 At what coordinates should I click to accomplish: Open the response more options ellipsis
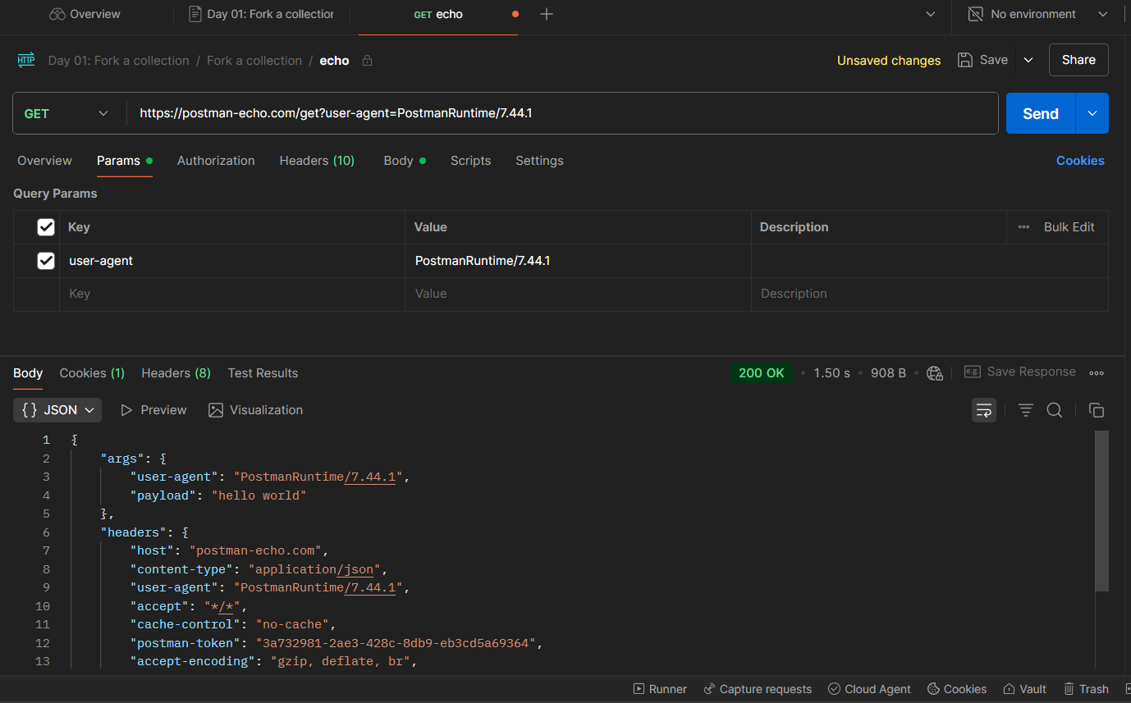pyautogui.click(x=1097, y=373)
